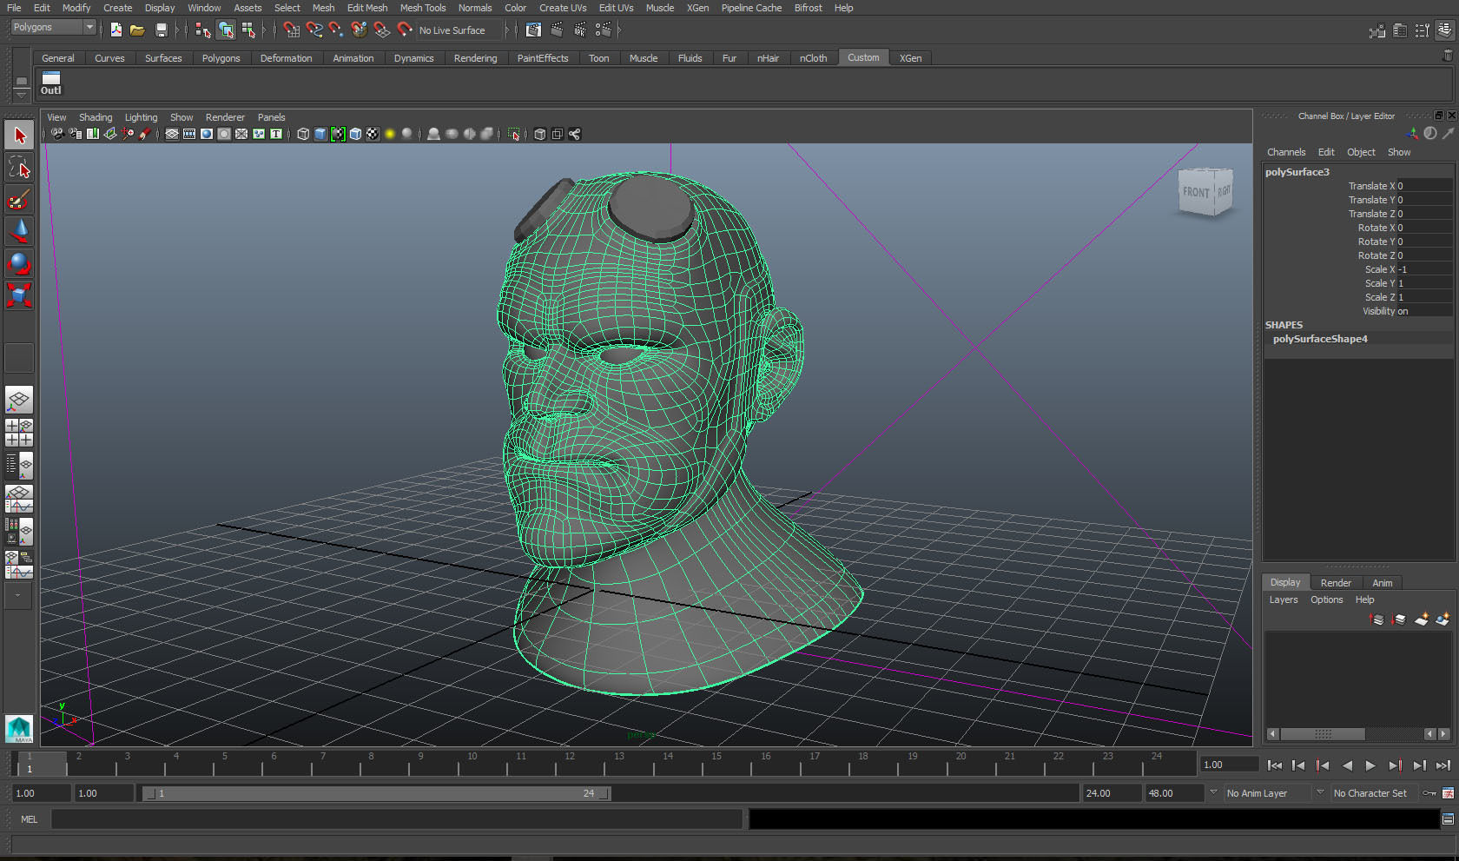Open a scene via folder icon
The image size is (1459, 861).
click(x=137, y=30)
